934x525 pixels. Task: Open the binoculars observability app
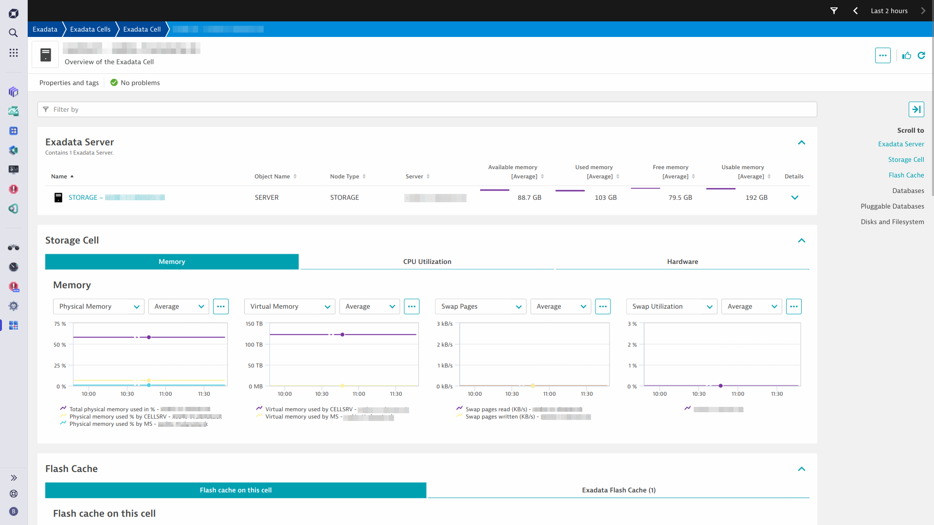pyautogui.click(x=13, y=247)
